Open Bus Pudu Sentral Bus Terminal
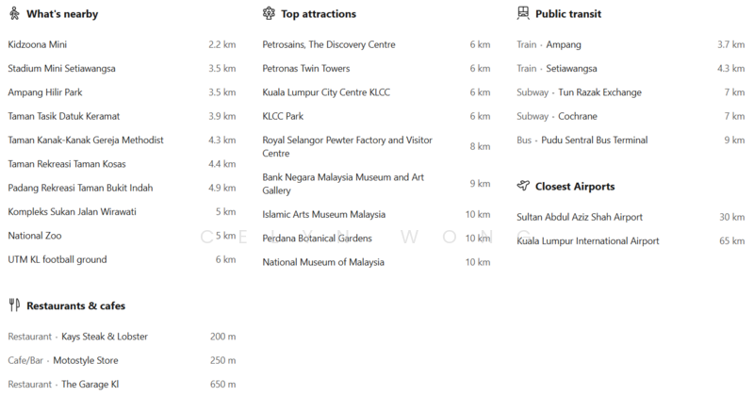Viewport: 754px width, 396px height. [x=582, y=140]
